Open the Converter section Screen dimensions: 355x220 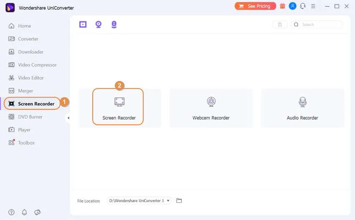(x=23, y=39)
